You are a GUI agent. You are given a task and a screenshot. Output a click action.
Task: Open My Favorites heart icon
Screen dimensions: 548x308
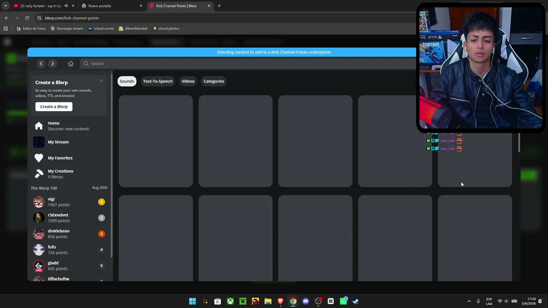tap(39, 158)
